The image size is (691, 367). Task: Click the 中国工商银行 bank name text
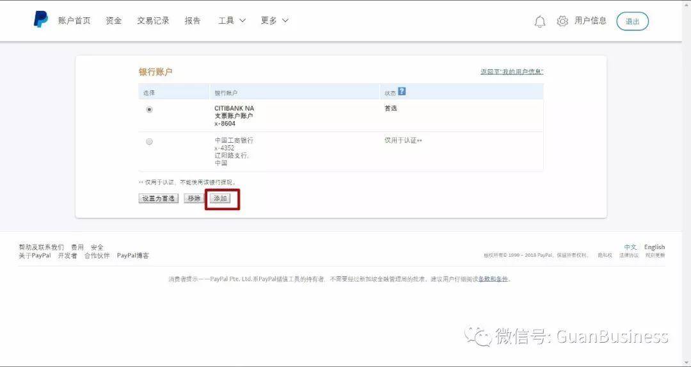coord(234,140)
